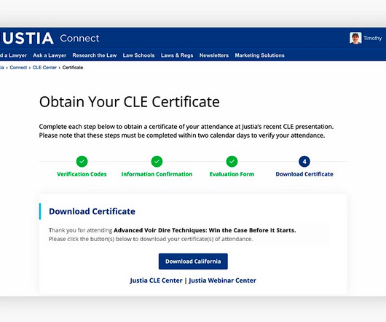
Task: Click the step 4 blue circle
Action: point(304,162)
